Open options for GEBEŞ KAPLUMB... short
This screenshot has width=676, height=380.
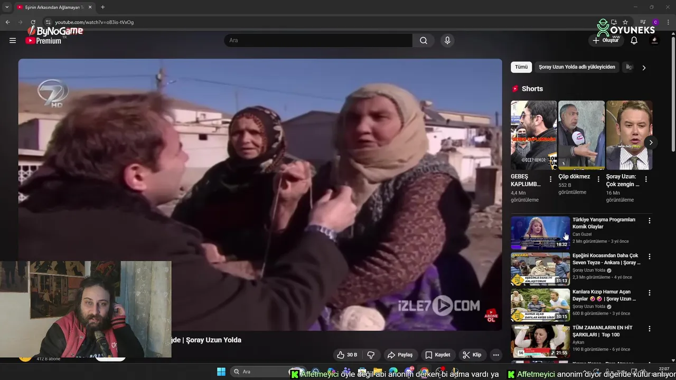point(550,179)
